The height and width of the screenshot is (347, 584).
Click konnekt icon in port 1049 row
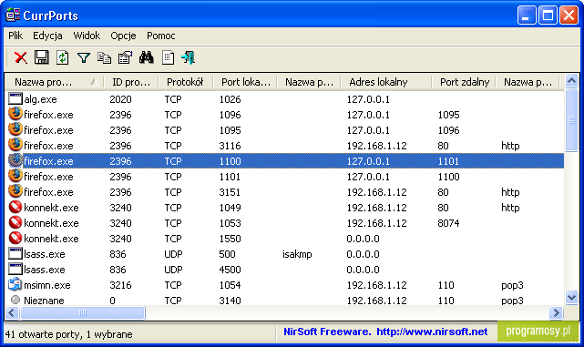15,207
